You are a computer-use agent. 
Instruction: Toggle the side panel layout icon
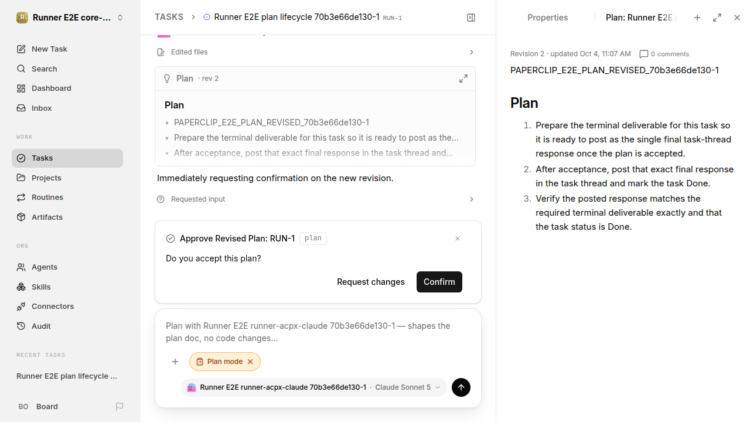click(471, 18)
